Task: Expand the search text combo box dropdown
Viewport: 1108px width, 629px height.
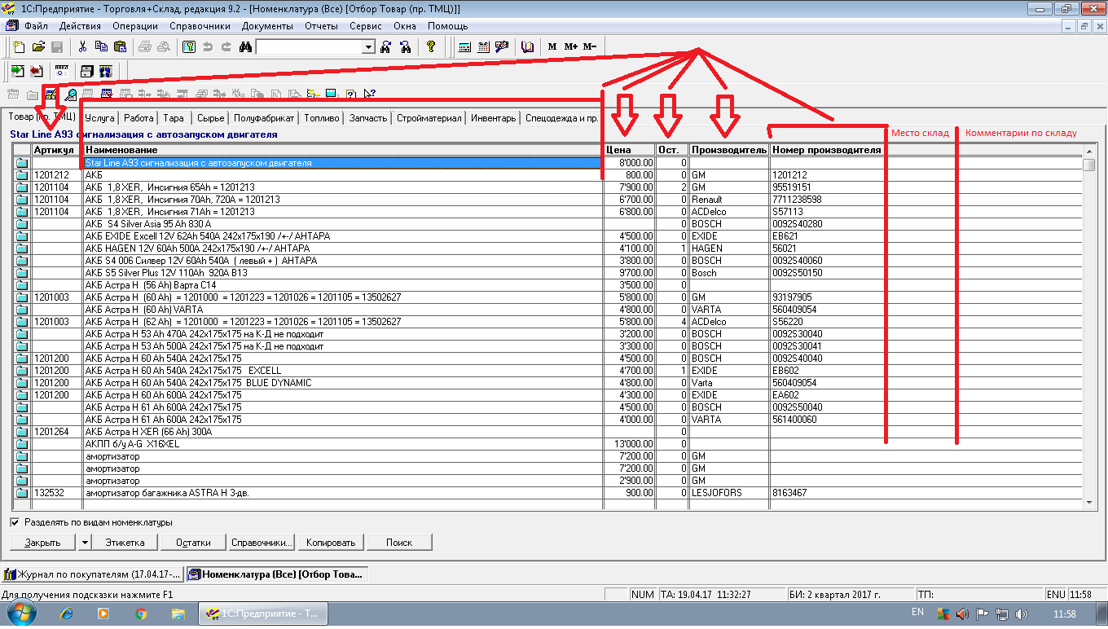Action: click(x=368, y=47)
